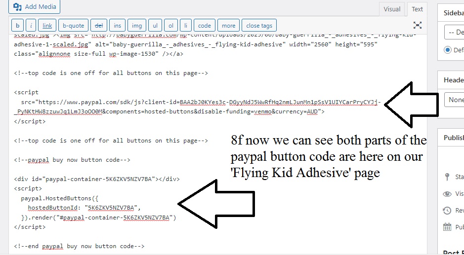
Task: Switch to the Visual editor tab
Action: point(392,9)
